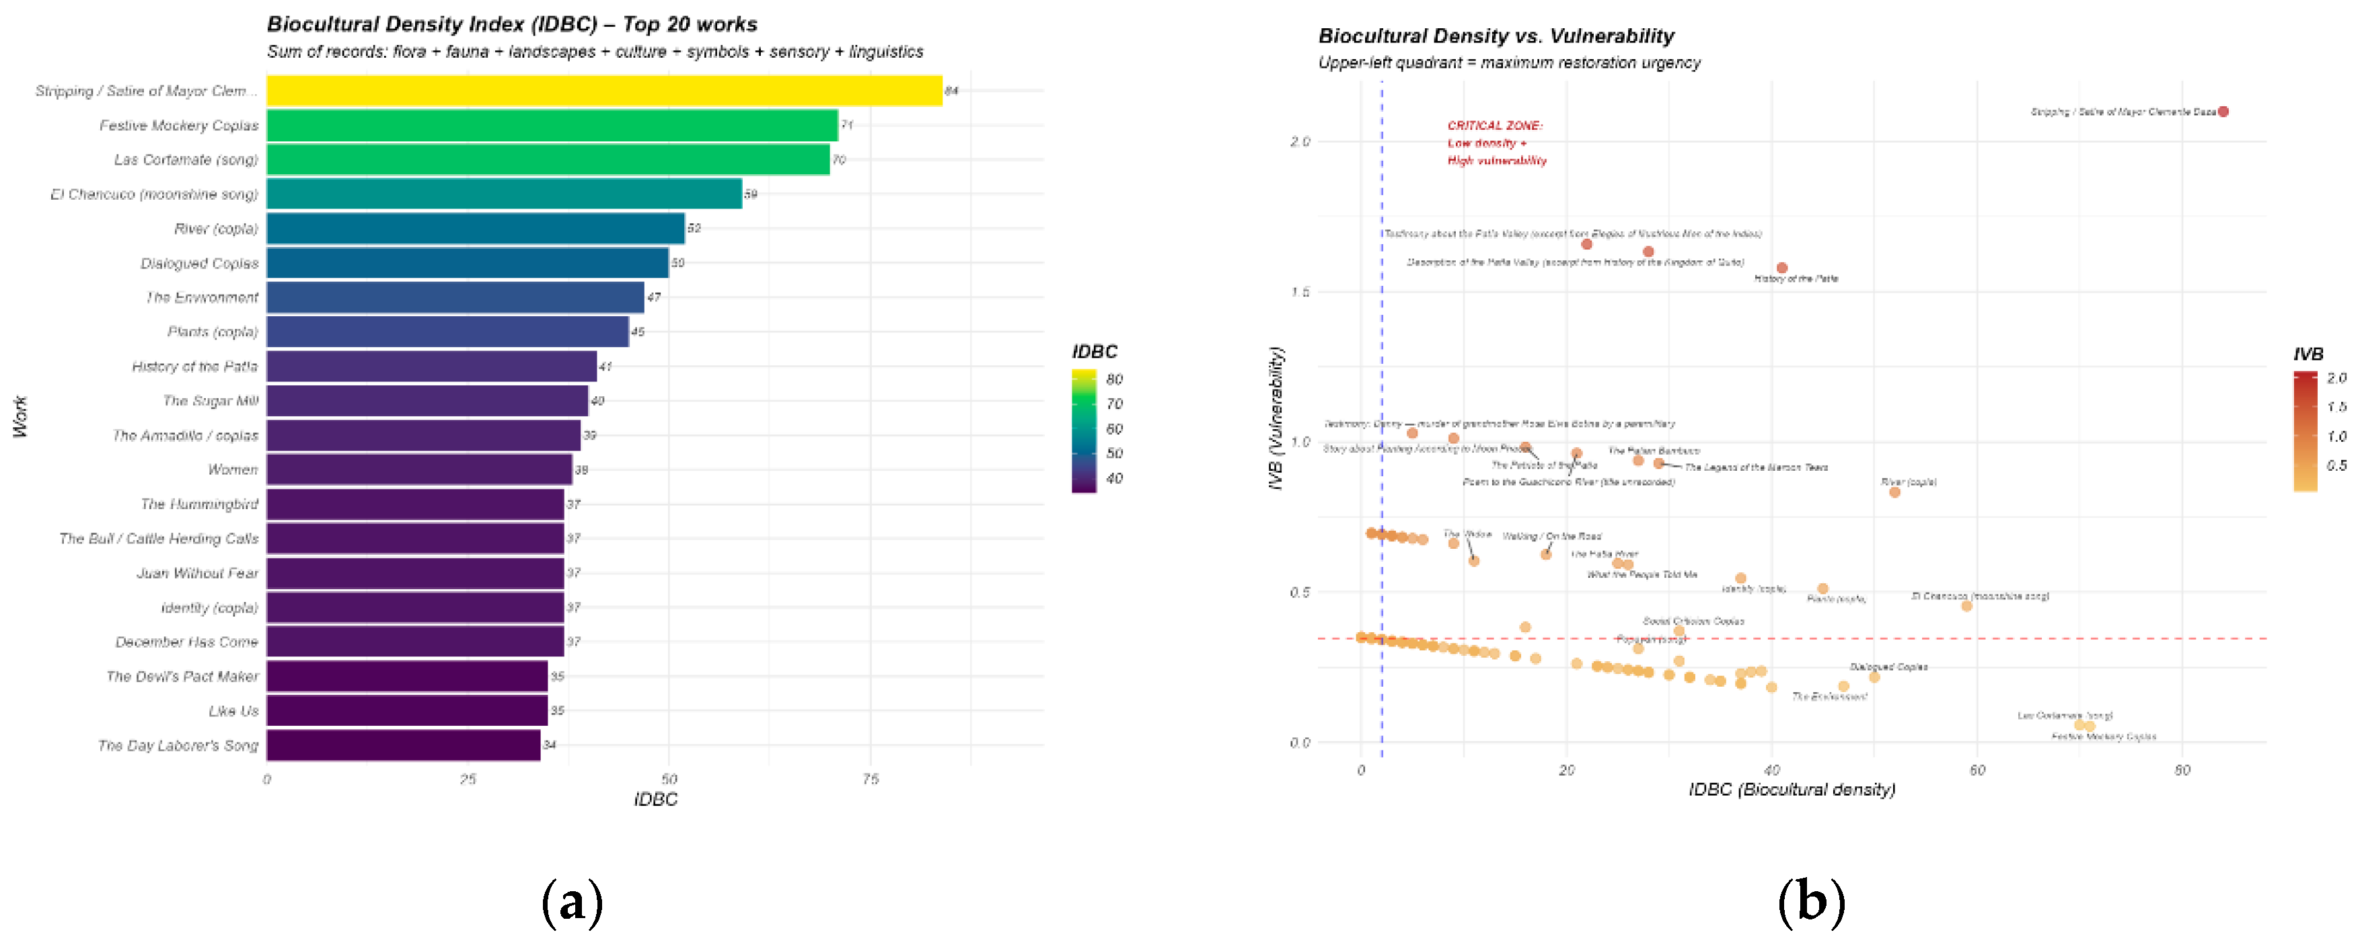
Task: Click the 'IVB (Vulnerability)' y-axis title
Action: pos(1276,418)
